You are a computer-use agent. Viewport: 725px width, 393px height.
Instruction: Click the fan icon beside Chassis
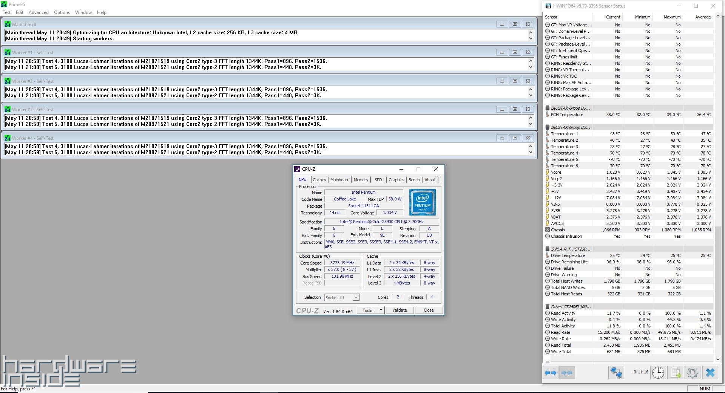pyautogui.click(x=547, y=230)
